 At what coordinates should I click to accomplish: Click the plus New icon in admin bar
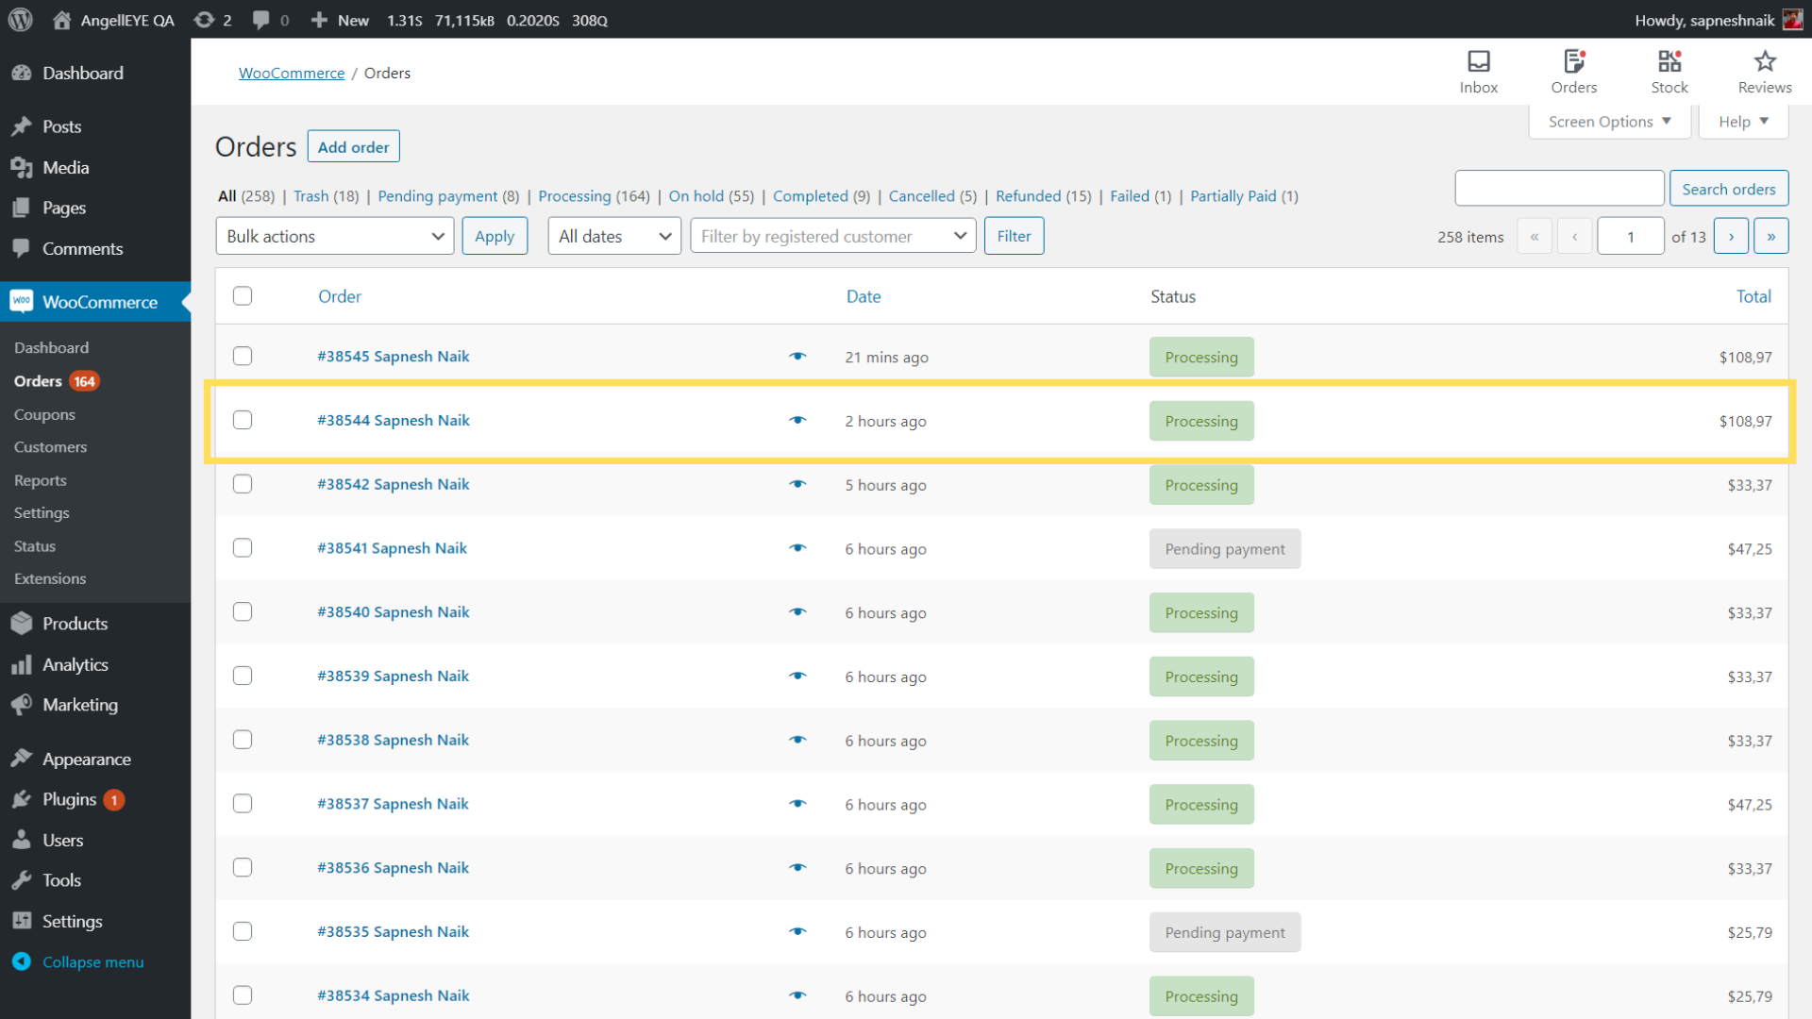tap(319, 20)
